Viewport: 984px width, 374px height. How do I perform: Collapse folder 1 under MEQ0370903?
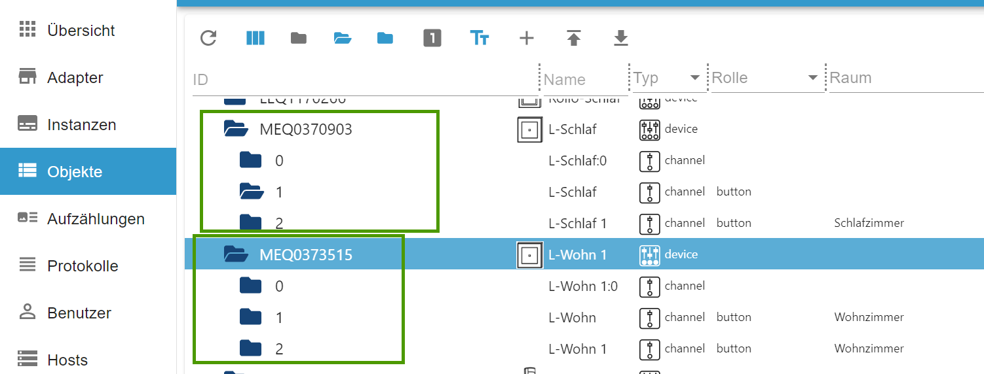(252, 192)
